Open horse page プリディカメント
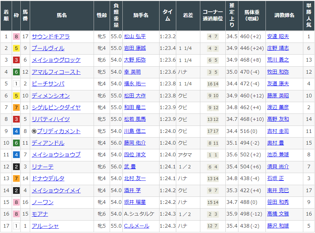This screenshot has width=315, height=233. (x=59, y=131)
